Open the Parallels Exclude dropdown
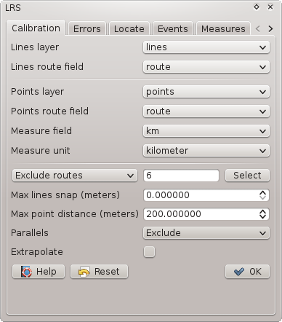 click(206, 233)
